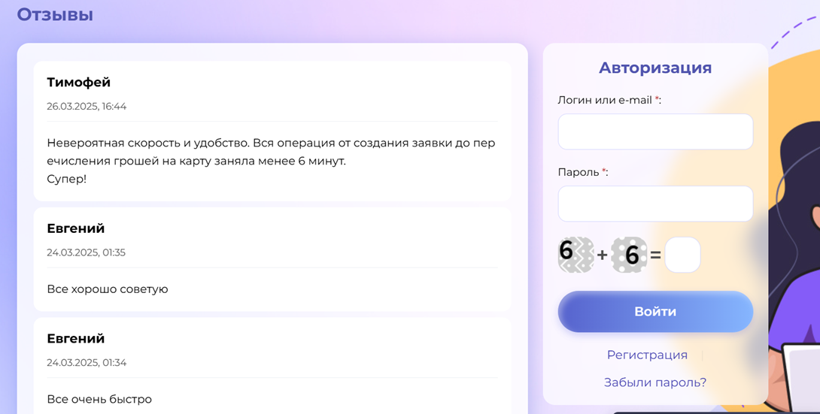Click the first captcha digit image
Image resolution: width=820 pixels, height=414 pixels.
[576, 254]
